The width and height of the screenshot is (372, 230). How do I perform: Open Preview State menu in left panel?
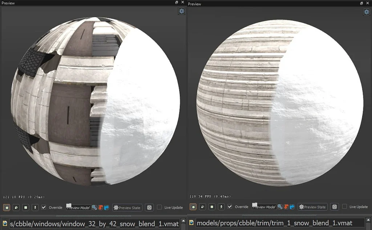tap(127, 208)
